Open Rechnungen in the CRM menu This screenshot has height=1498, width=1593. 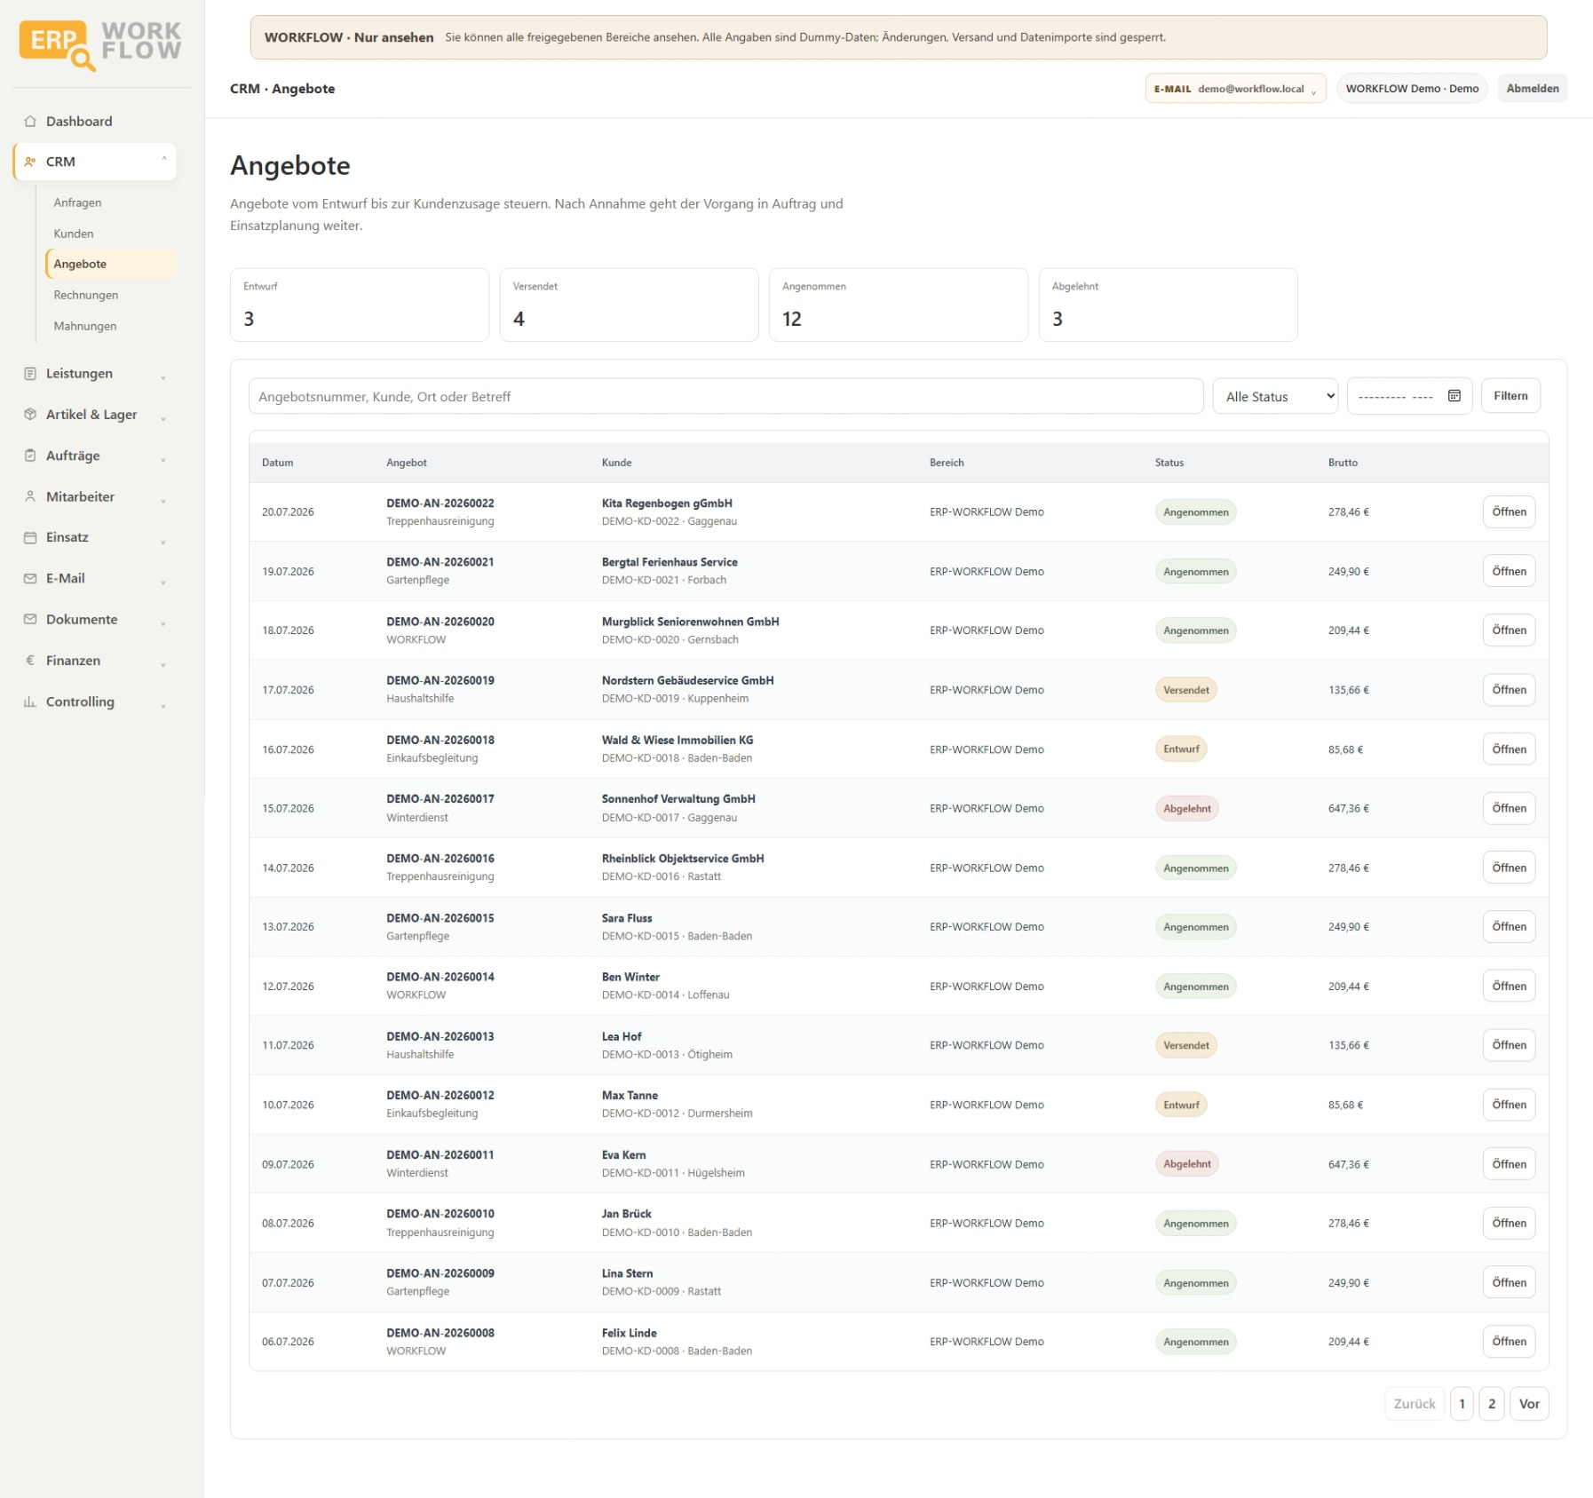click(x=86, y=295)
